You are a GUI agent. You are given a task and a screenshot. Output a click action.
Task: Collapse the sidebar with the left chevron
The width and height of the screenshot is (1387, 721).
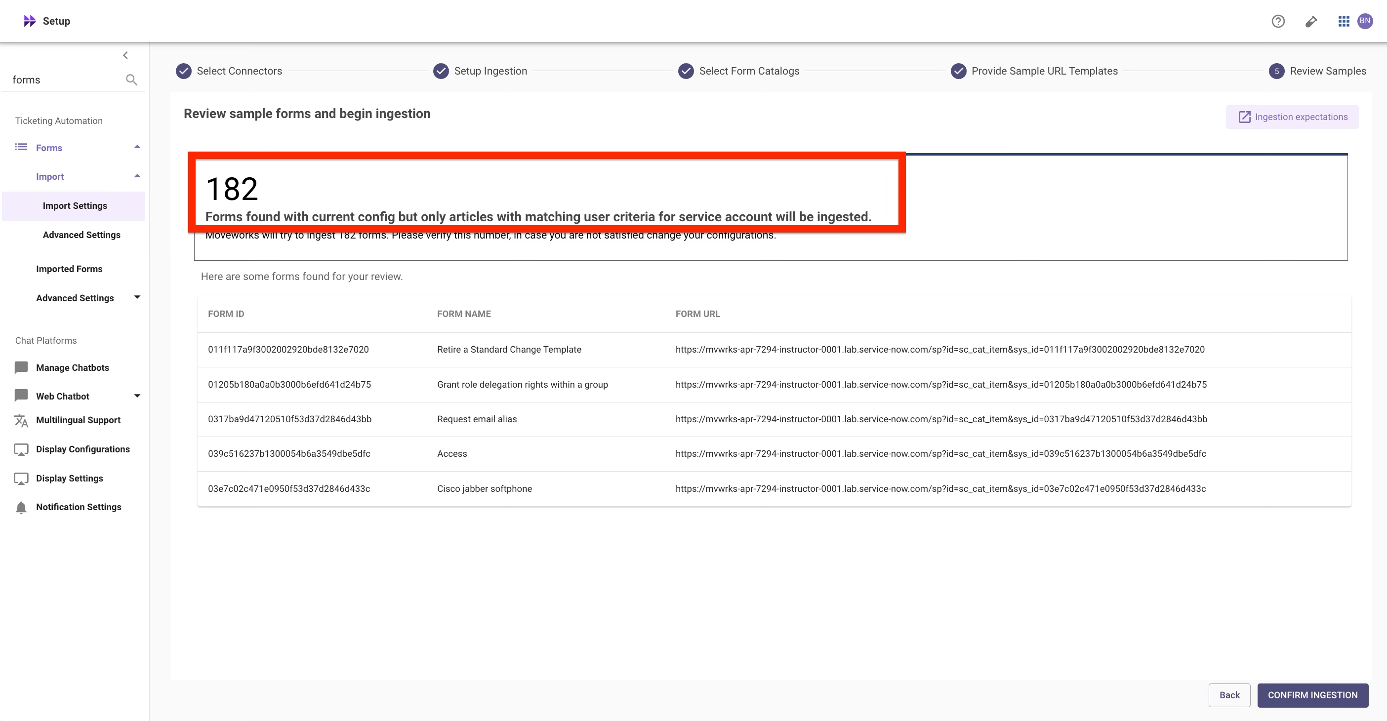125,55
